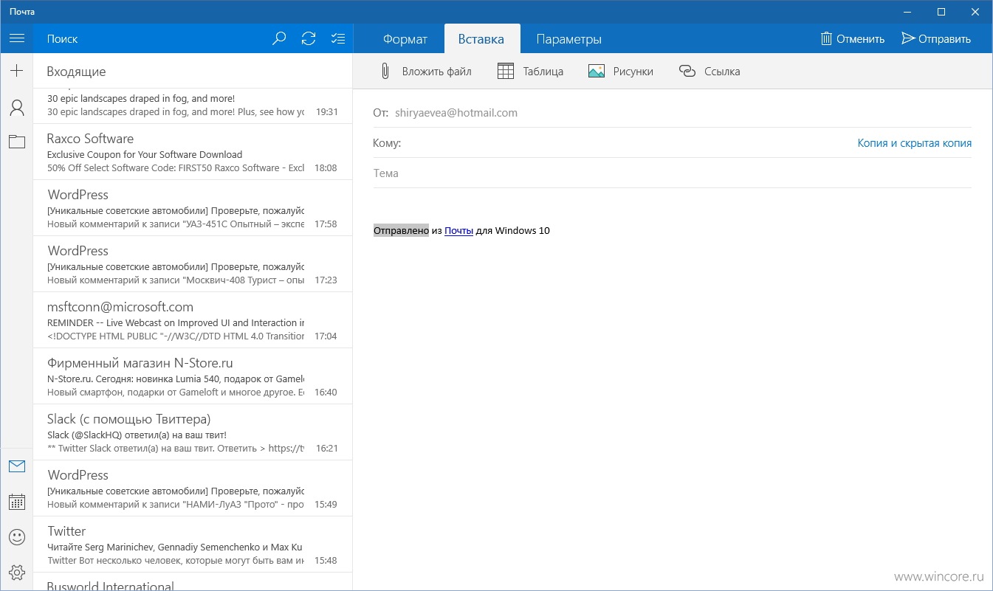Open the Параметры tab
This screenshot has height=591, width=993.
click(x=568, y=39)
